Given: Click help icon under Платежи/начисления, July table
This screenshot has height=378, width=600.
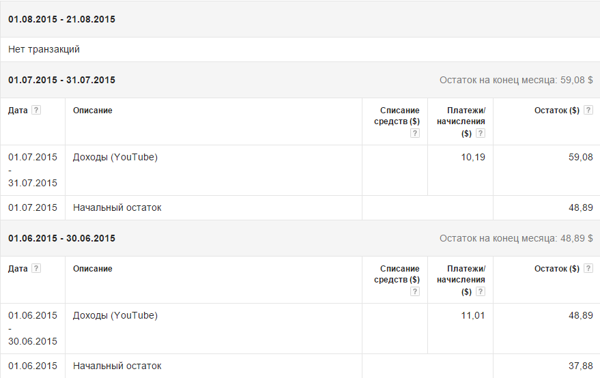Looking at the screenshot, I should (481, 133).
